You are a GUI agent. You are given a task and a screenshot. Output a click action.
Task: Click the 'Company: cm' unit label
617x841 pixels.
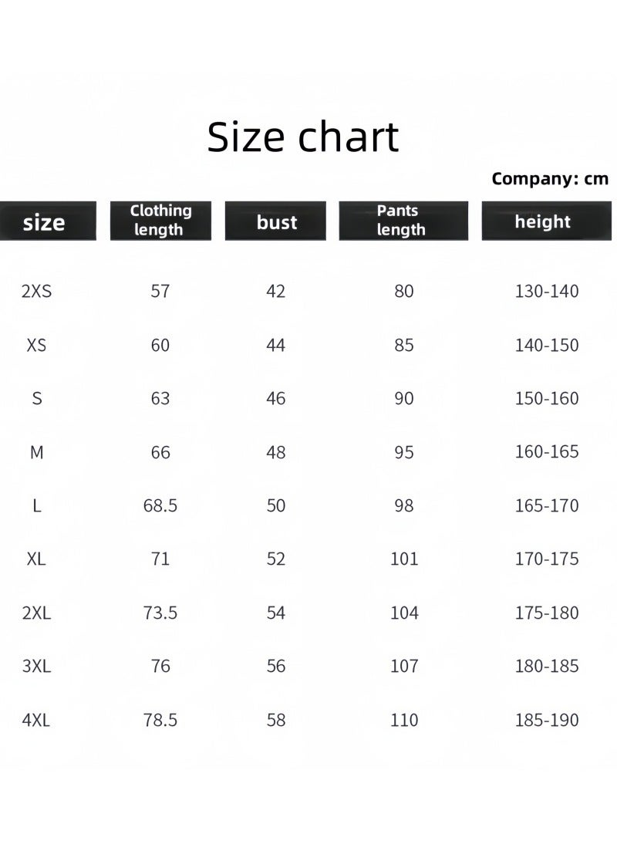tap(550, 178)
